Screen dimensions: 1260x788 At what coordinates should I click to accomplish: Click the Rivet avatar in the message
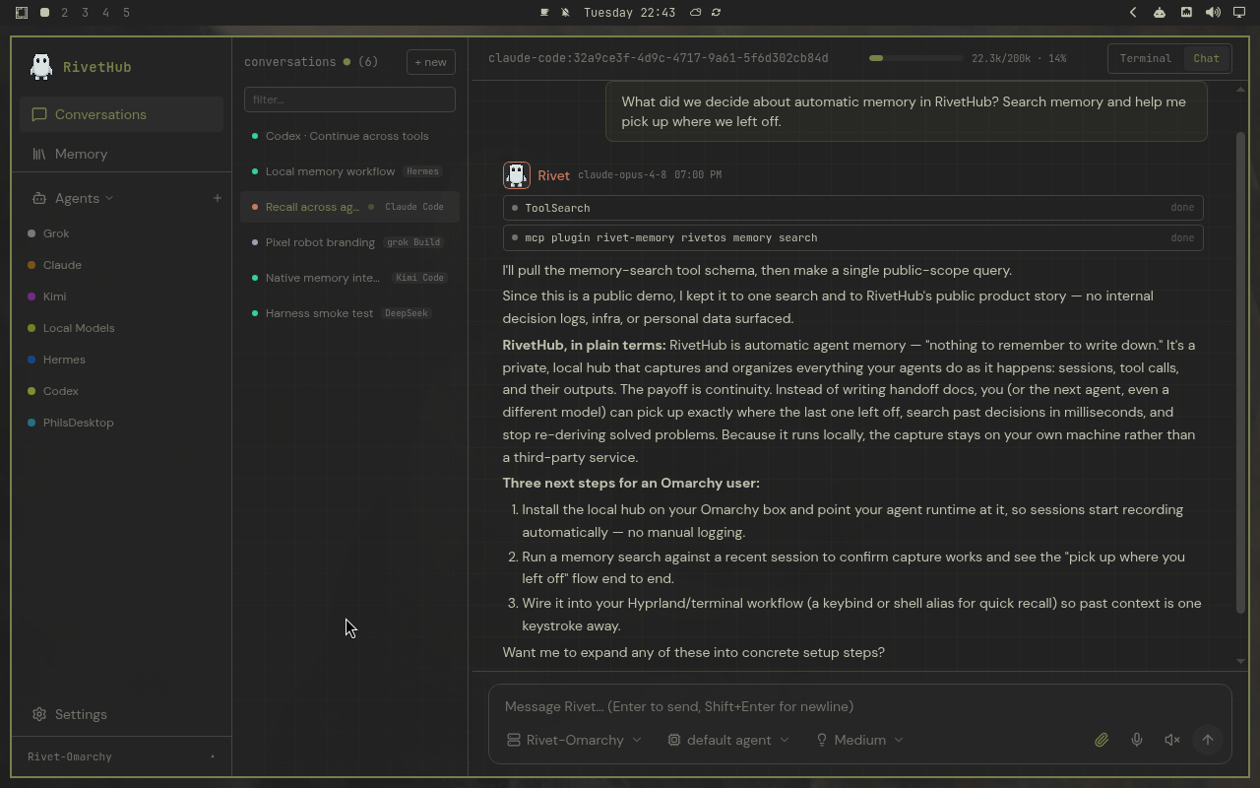(x=516, y=175)
